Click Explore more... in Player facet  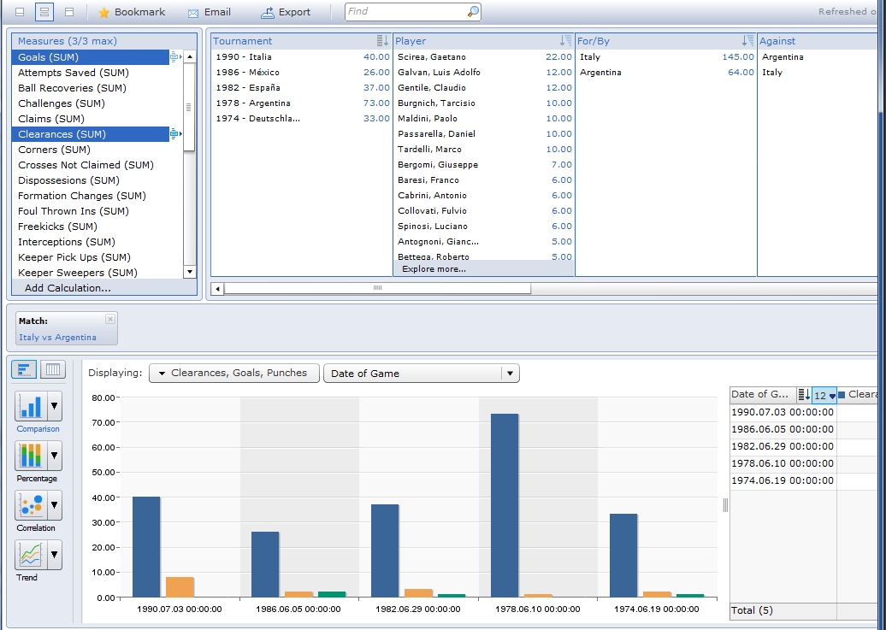click(434, 269)
